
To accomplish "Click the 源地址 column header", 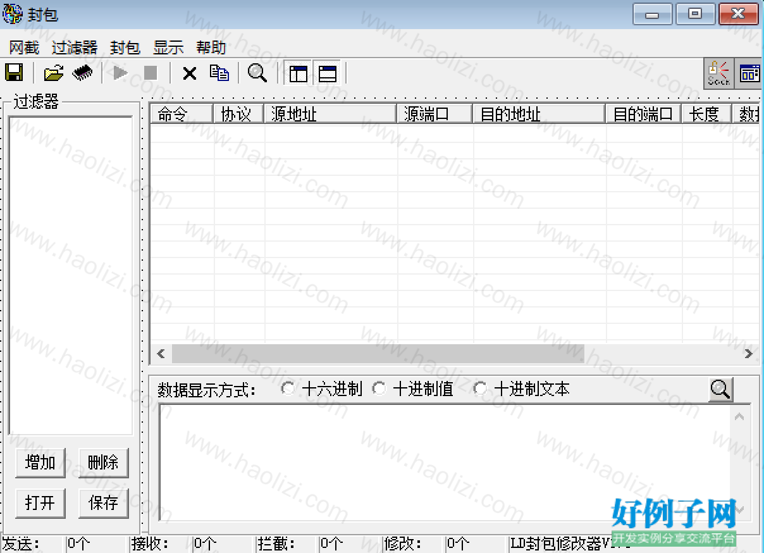I will click(330, 114).
